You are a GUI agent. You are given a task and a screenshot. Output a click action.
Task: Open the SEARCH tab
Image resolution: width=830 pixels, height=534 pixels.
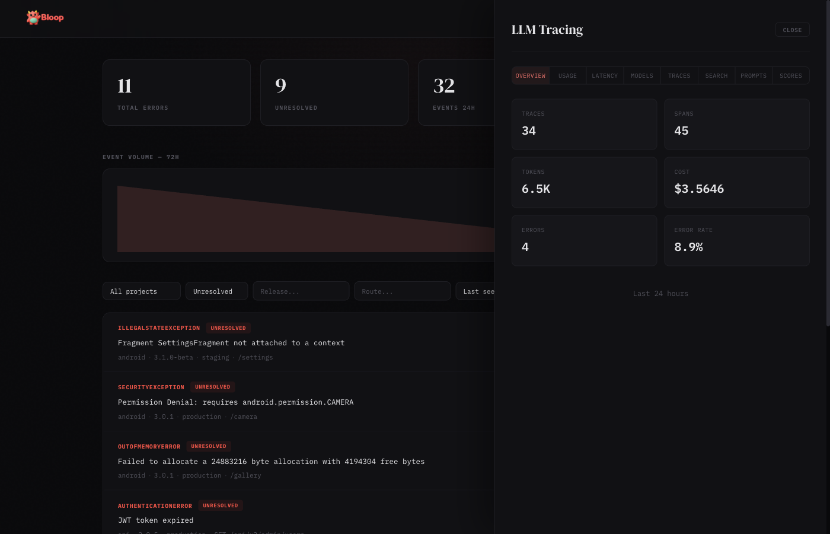tap(716, 75)
